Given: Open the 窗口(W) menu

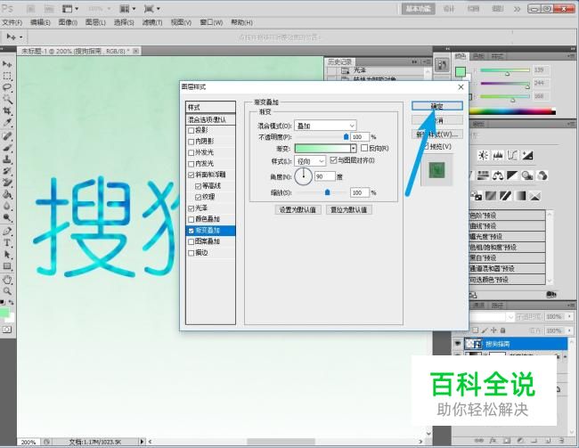Looking at the screenshot, I should [x=211, y=22].
